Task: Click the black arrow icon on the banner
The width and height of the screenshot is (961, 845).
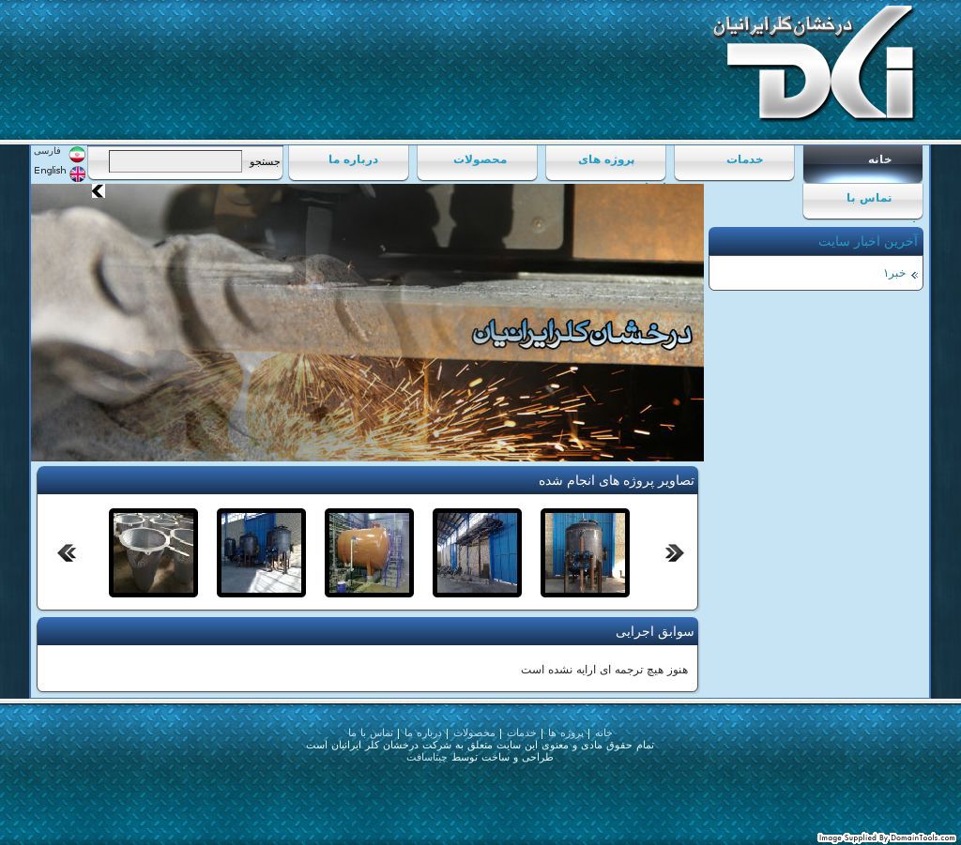Action: (98, 191)
